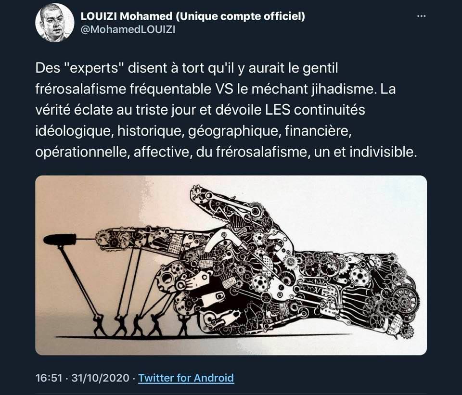The height and width of the screenshot is (395, 462).
Task: Click the 31/10/2020 date
Action: [x=100, y=378]
